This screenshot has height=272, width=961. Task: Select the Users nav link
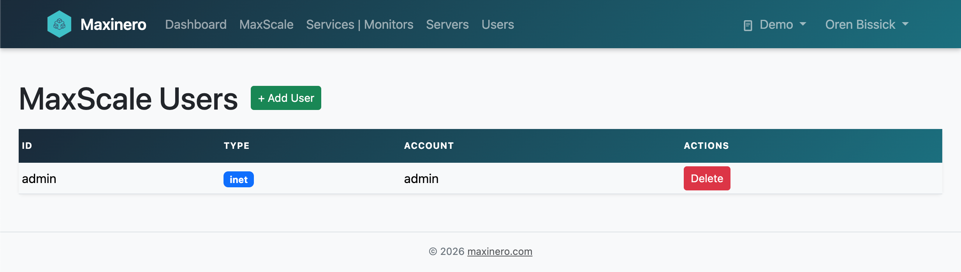pyautogui.click(x=498, y=24)
